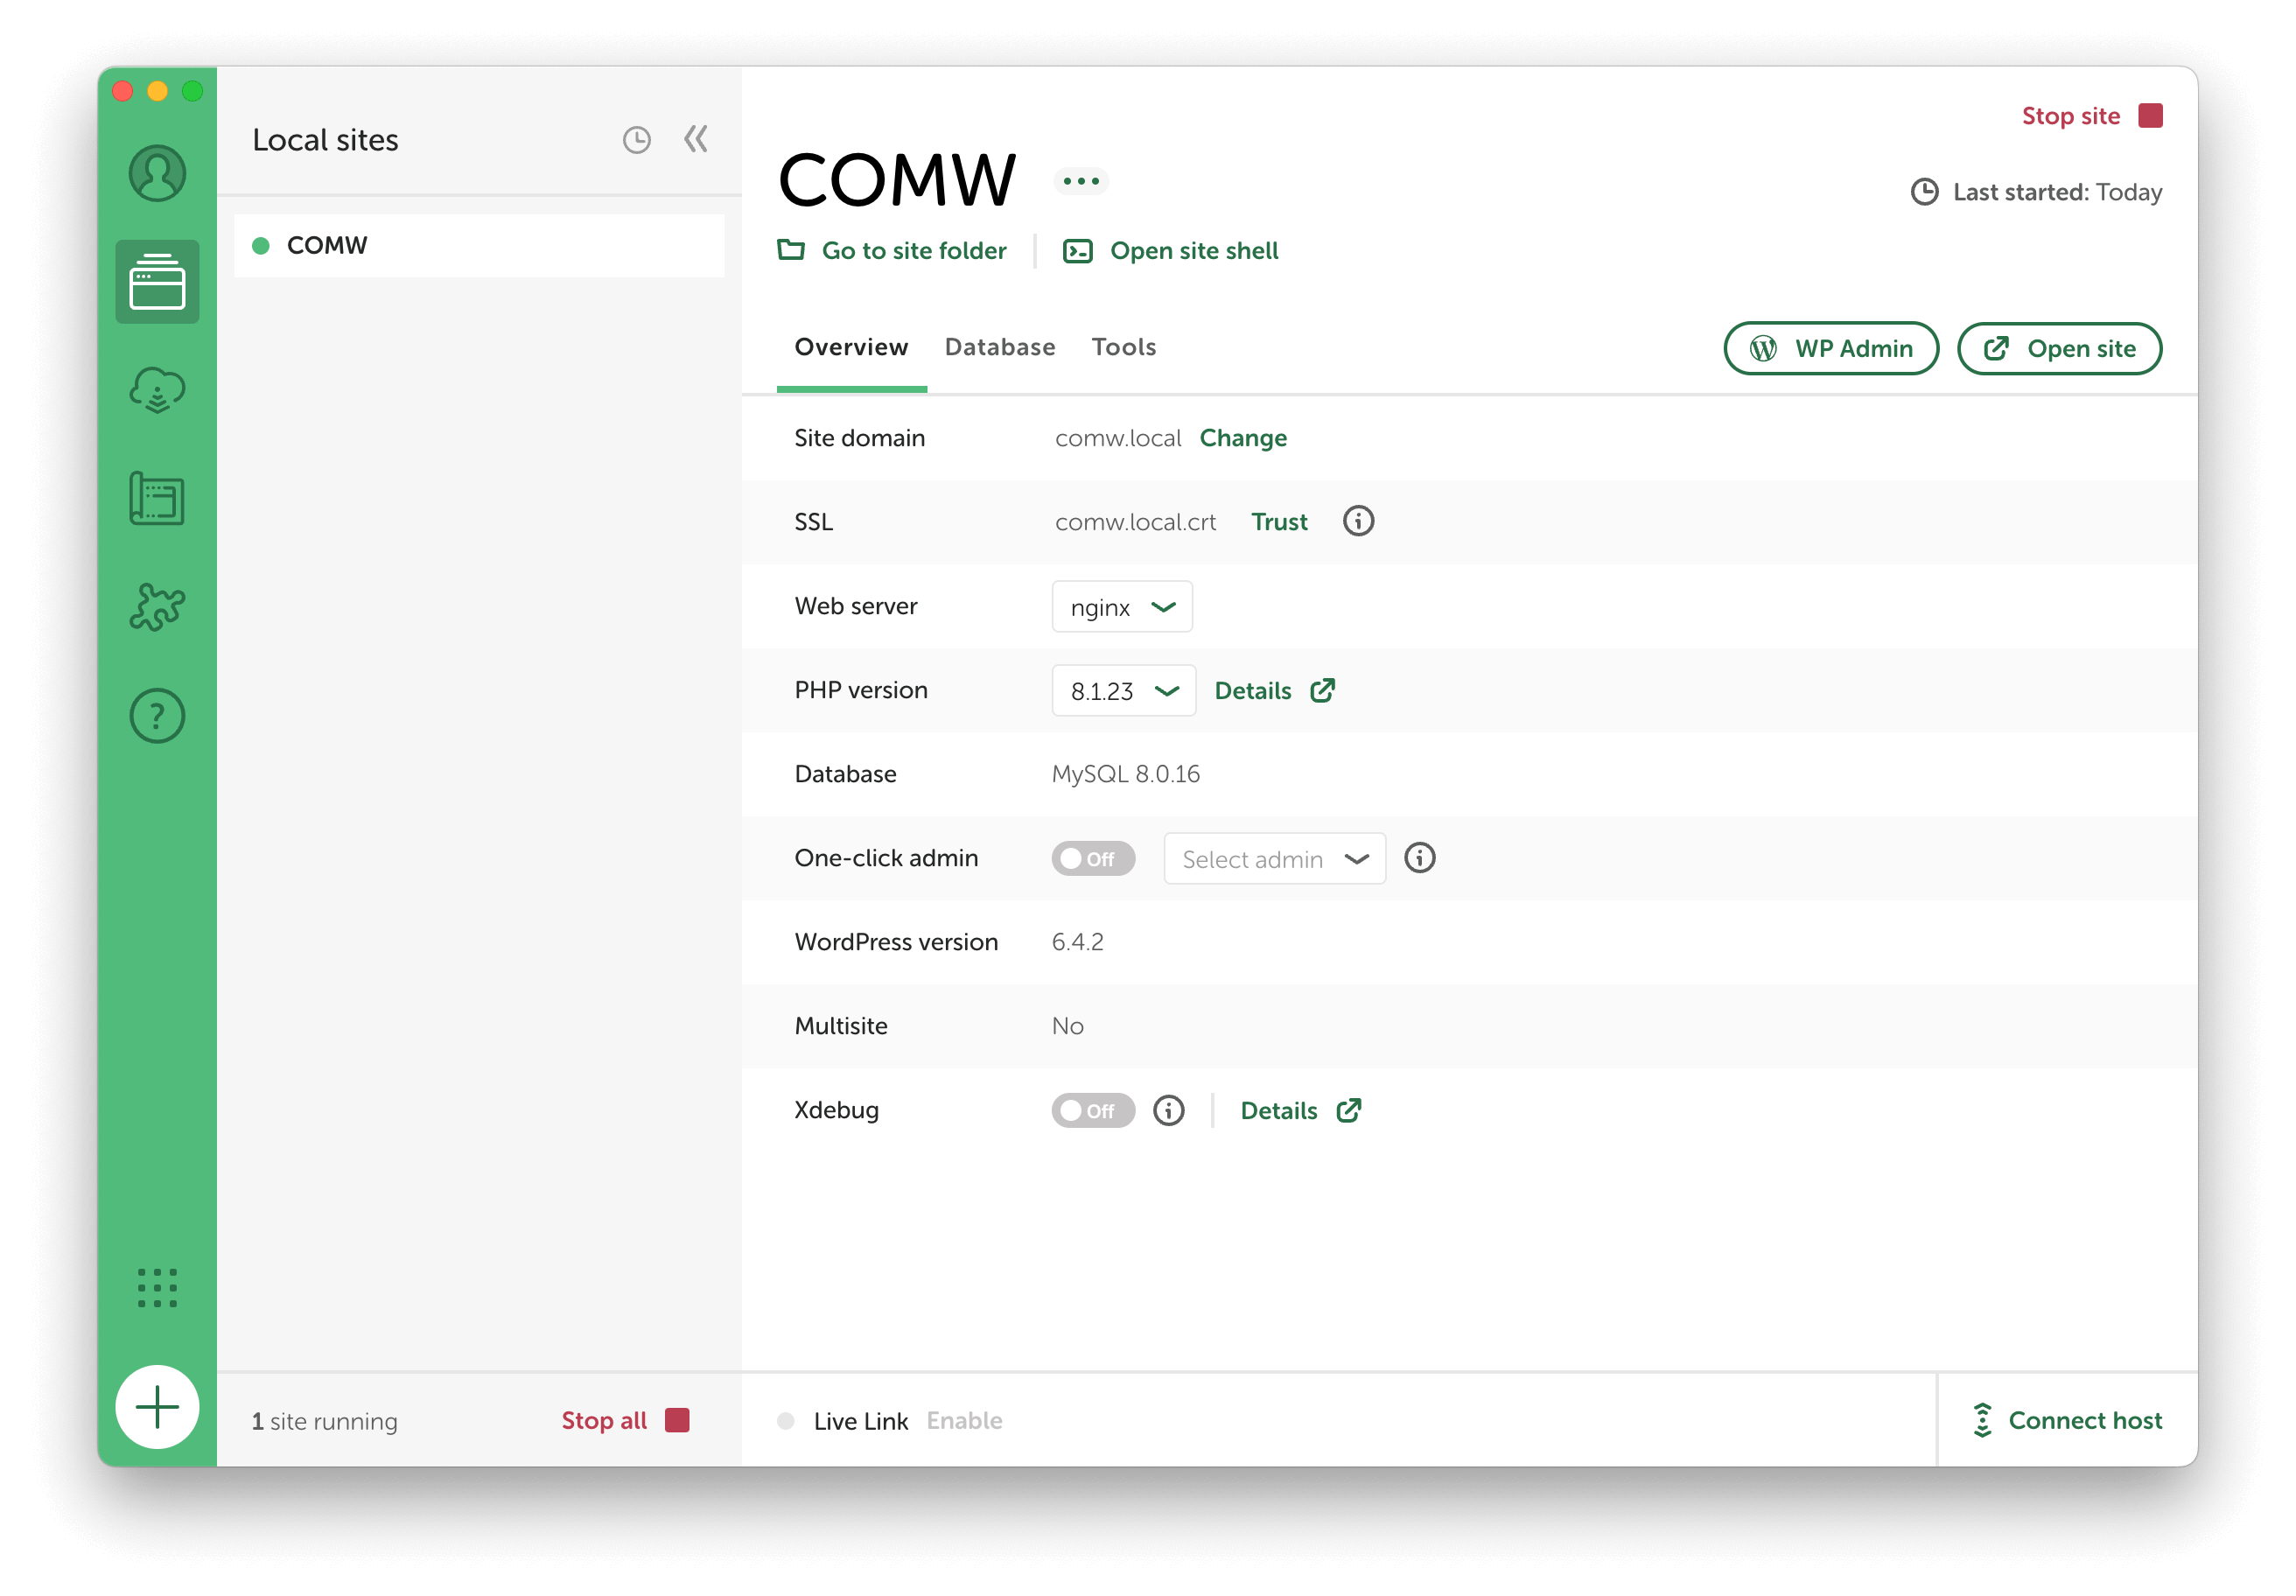Screen dimensions: 2296x1596
Task: Switch to the Tools tab
Action: (1123, 347)
